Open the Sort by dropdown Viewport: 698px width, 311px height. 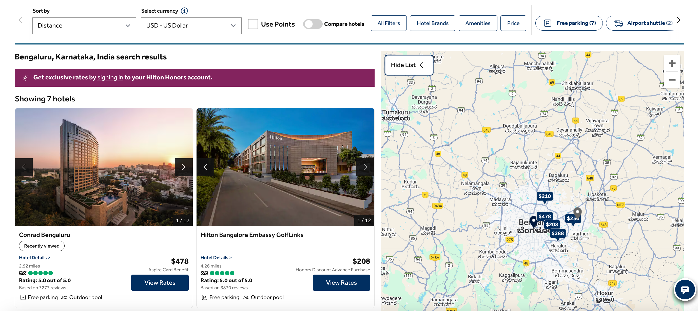point(84,26)
